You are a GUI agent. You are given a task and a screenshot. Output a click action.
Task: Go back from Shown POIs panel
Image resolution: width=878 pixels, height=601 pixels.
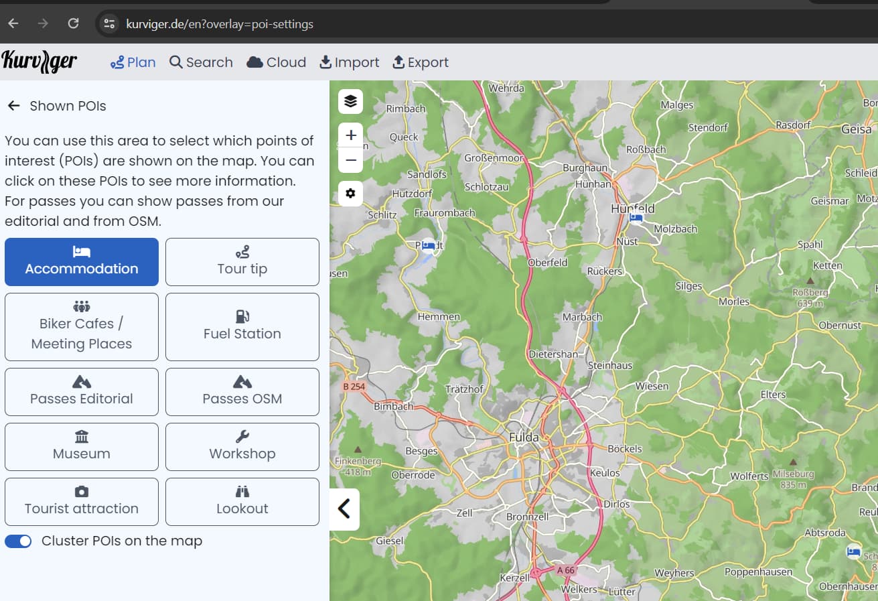point(13,106)
